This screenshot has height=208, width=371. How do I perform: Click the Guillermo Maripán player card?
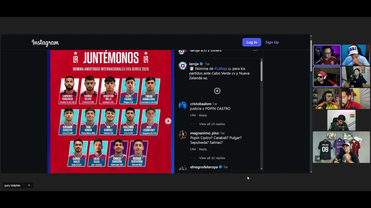130,121
